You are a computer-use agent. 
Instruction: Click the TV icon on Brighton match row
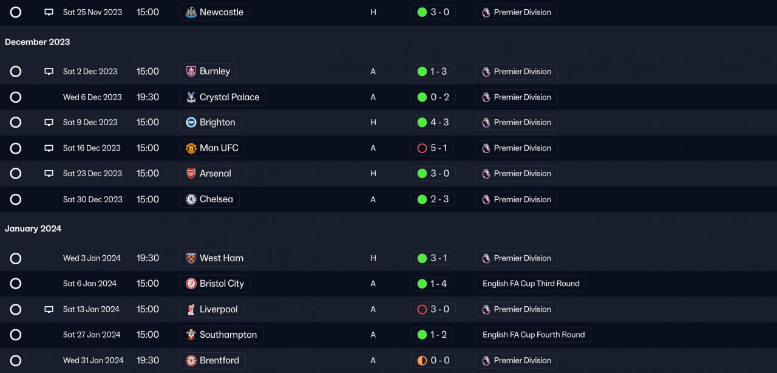tap(49, 123)
